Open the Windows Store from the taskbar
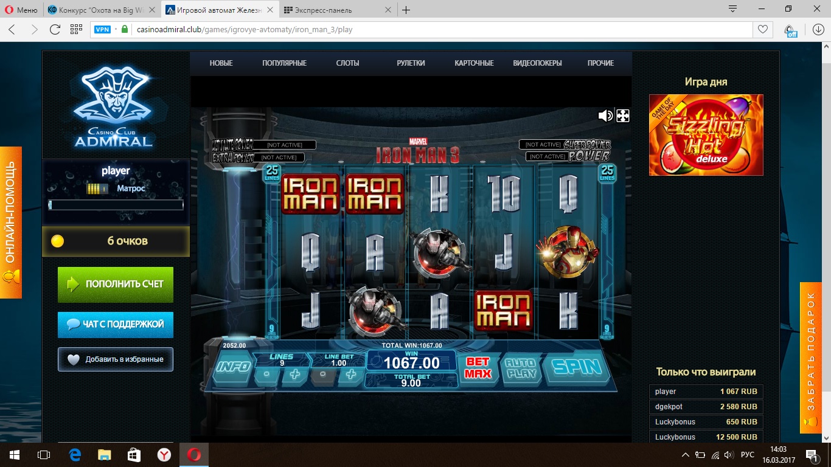831x467 pixels. tap(134, 455)
